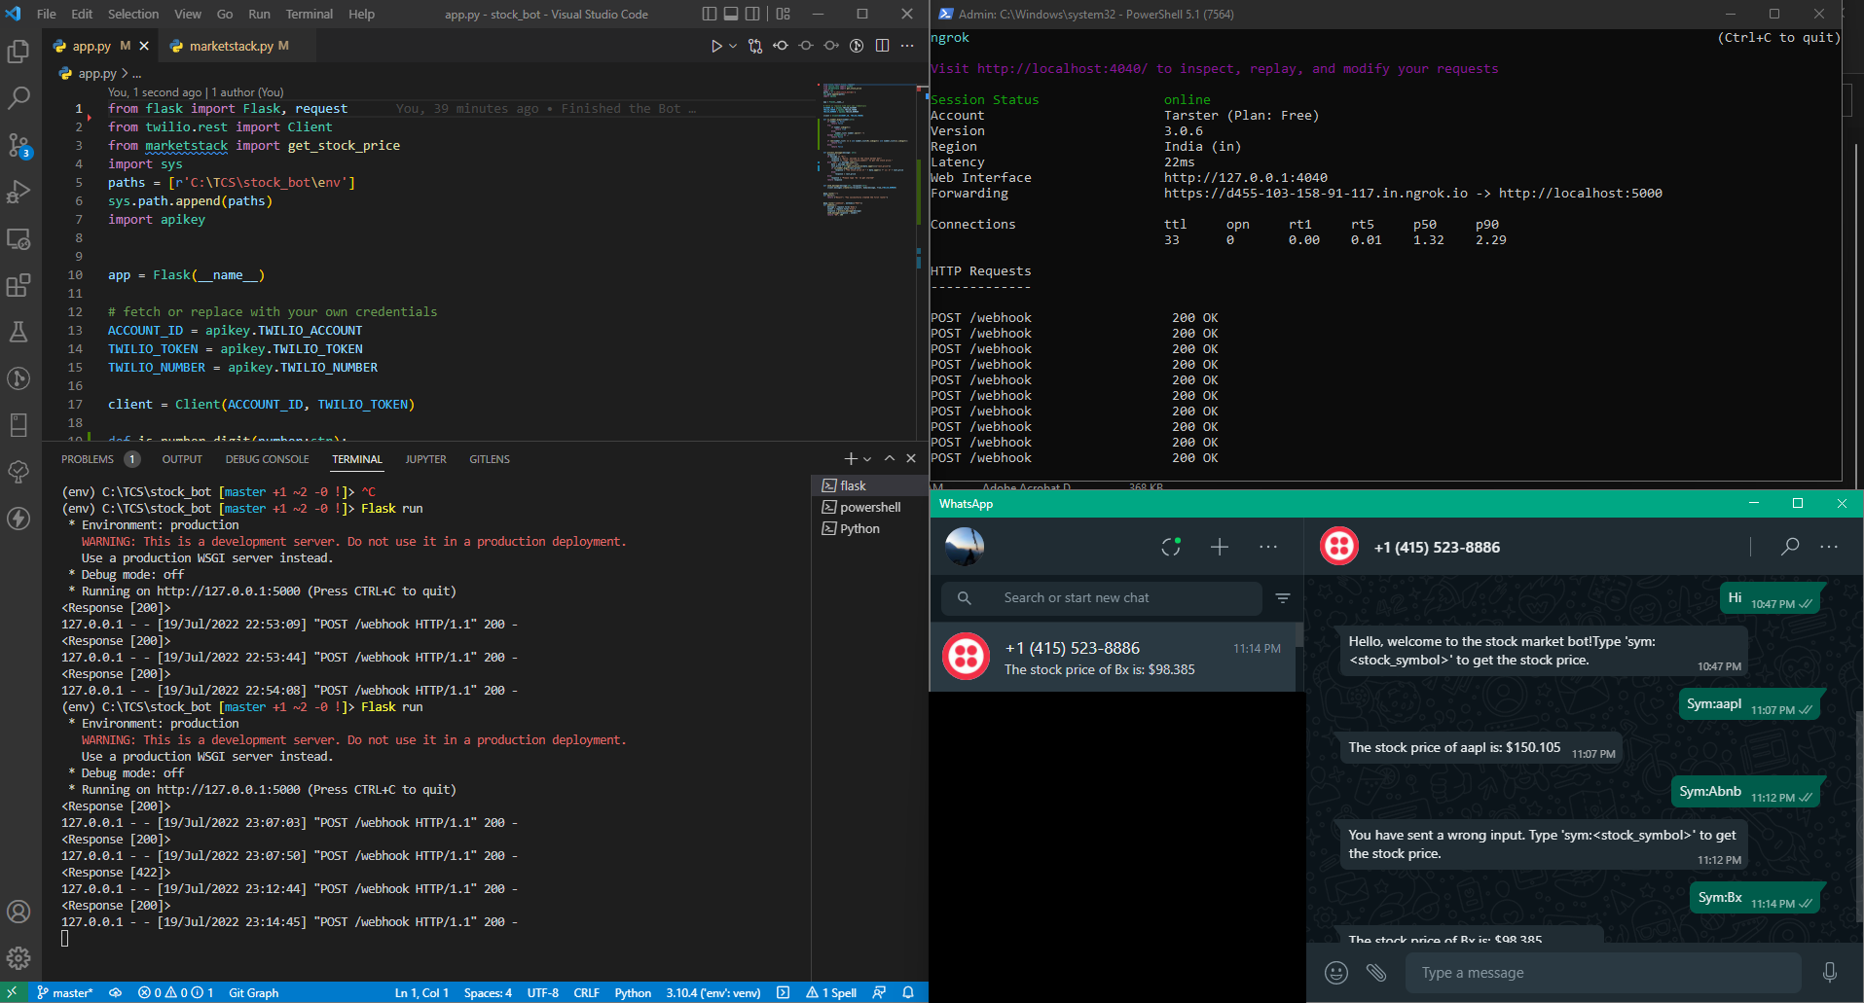Run the Python file with play button
The height and width of the screenshot is (1003, 1864).
716,46
